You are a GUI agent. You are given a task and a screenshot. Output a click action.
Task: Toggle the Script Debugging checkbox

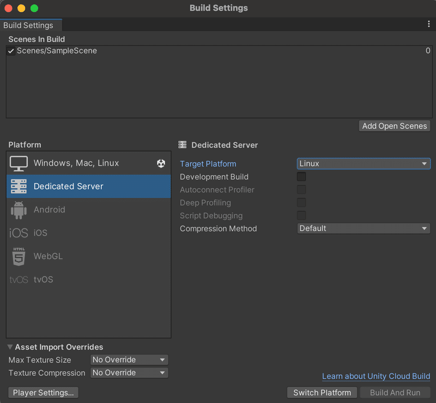click(301, 215)
